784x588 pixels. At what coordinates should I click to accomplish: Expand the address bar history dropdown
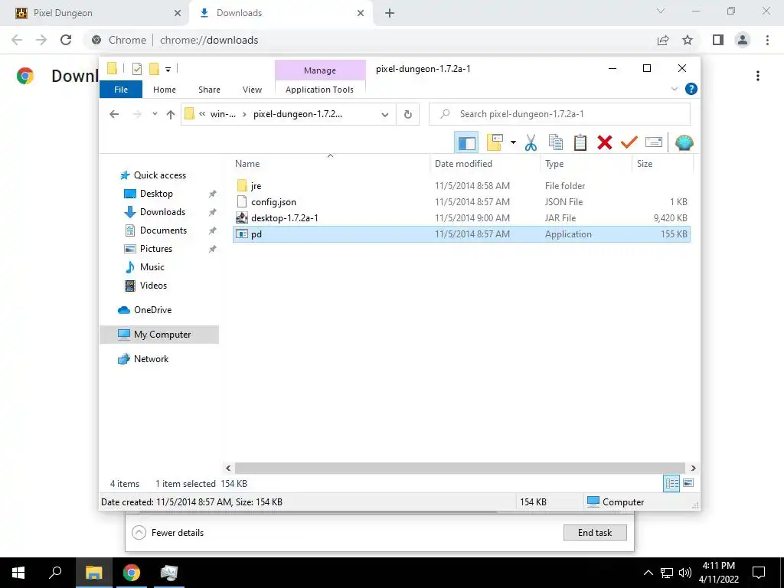(385, 115)
